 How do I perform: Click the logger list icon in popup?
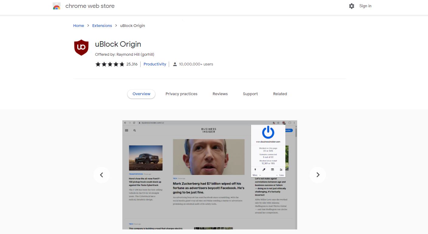pyautogui.click(x=273, y=169)
